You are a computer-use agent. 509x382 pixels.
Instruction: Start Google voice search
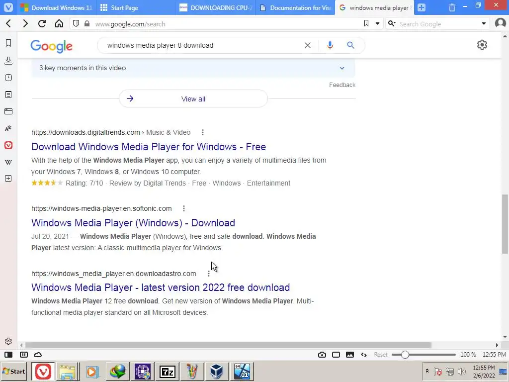click(x=330, y=45)
